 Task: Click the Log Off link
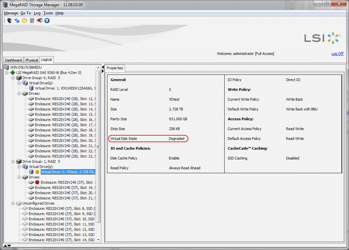(x=337, y=54)
